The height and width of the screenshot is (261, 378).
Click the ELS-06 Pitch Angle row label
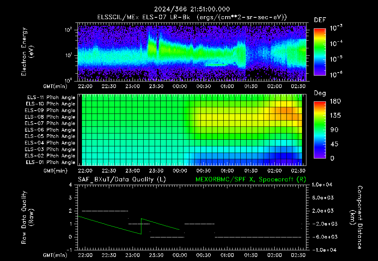tap(50, 130)
